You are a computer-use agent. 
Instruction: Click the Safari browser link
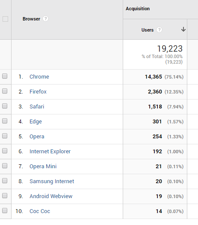(x=37, y=106)
